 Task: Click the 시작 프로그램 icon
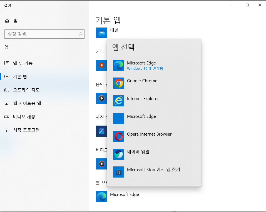[x=6, y=130]
